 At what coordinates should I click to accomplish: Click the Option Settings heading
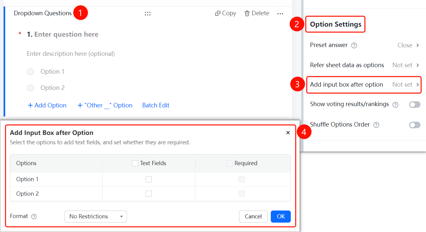point(336,24)
